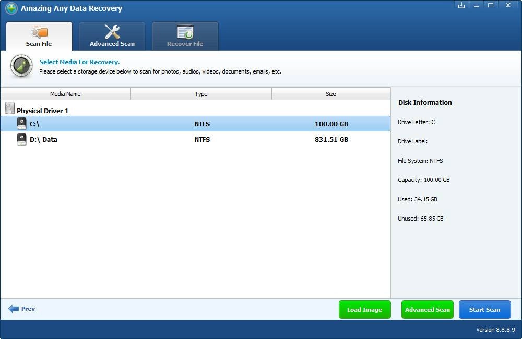Screen dimensions: 522x339
Task: Click the Drive Letter: C text
Action: pyautogui.click(x=417, y=122)
